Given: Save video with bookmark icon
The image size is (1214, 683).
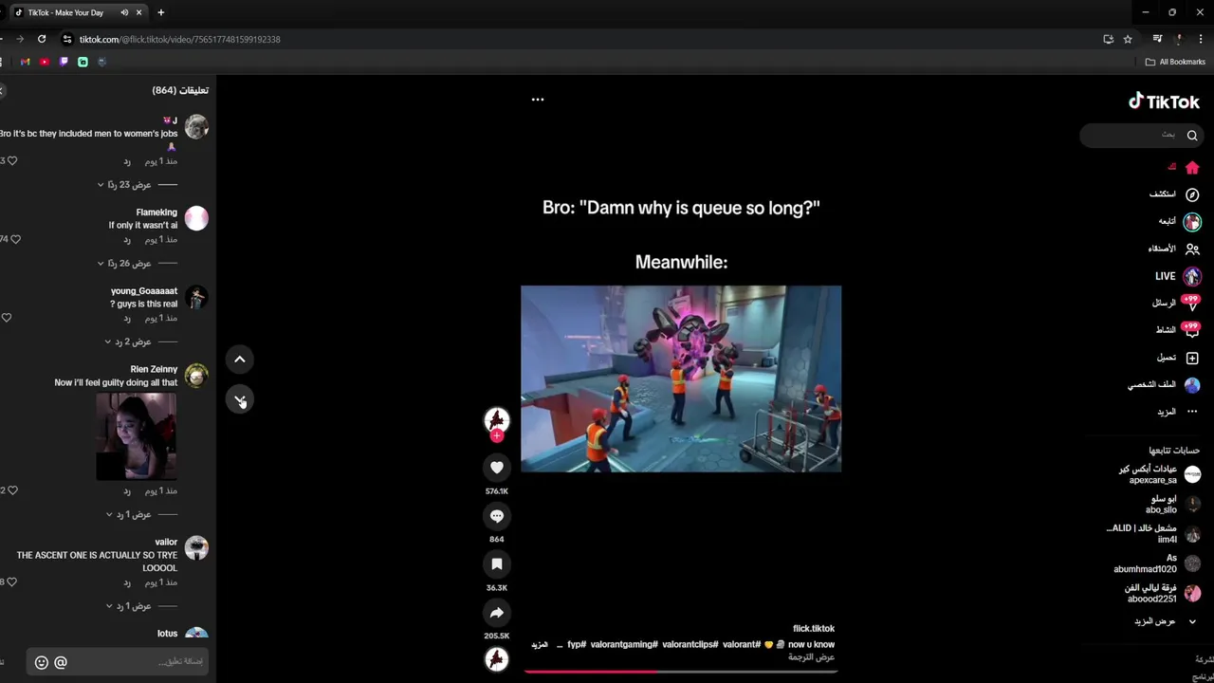Looking at the screenshot, I should pos(496,563).
